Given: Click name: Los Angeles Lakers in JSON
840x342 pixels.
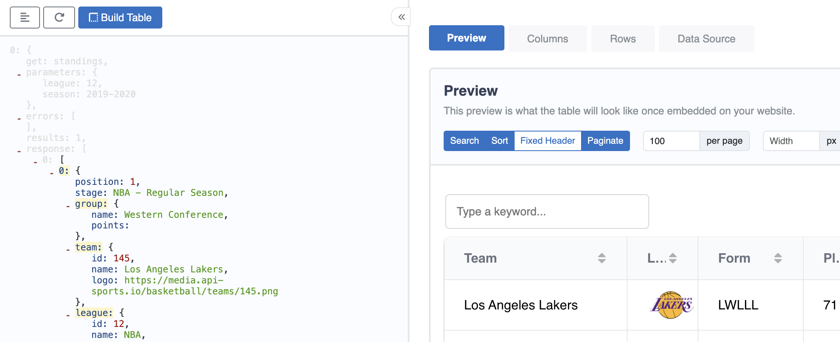Looking at the screenshot, I should click(x=159, y=269).
